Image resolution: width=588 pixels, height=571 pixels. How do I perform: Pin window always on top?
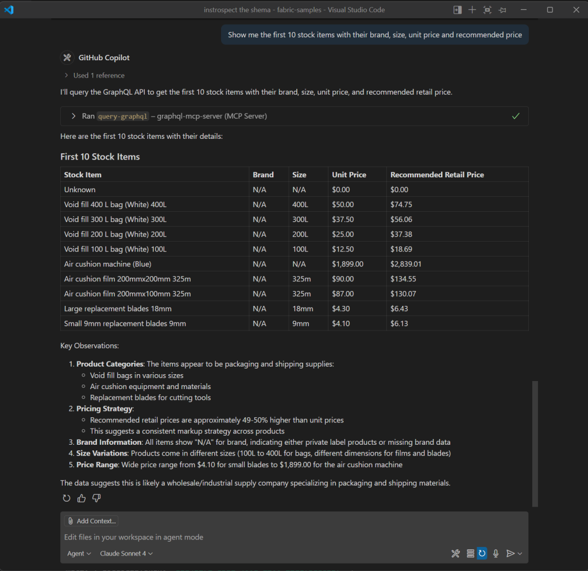[x=502, y=10]
